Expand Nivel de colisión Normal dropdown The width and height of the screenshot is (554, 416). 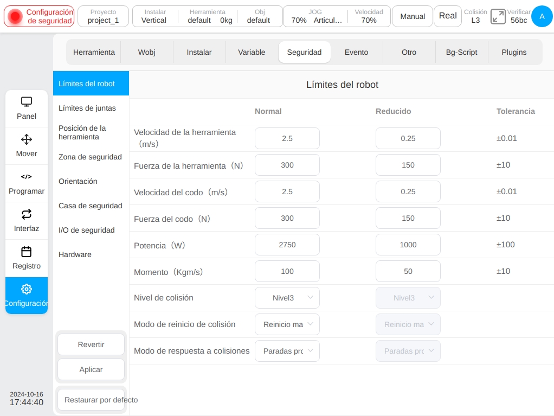pyautogui.click(x=287, y=298)
